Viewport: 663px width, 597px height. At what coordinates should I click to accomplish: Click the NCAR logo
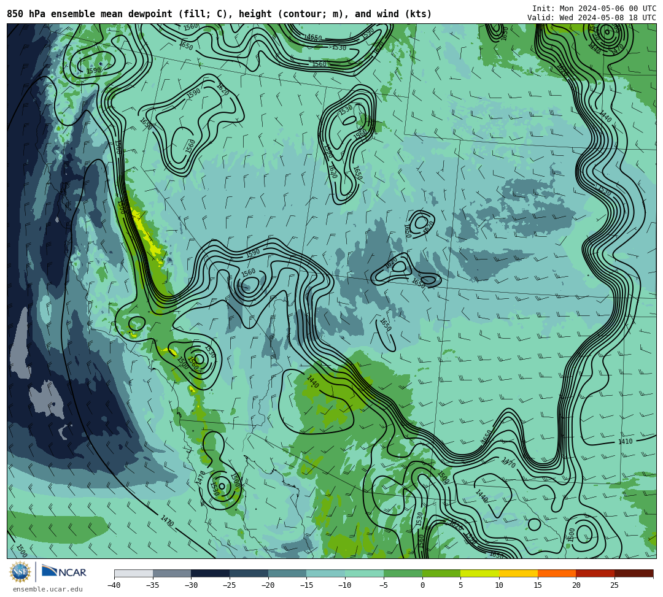pos(64,572)
